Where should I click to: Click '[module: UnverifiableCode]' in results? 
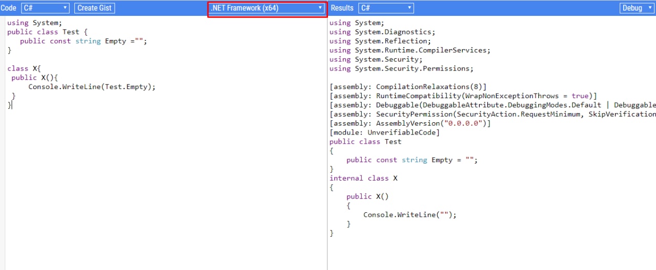[x=384, y=132]
